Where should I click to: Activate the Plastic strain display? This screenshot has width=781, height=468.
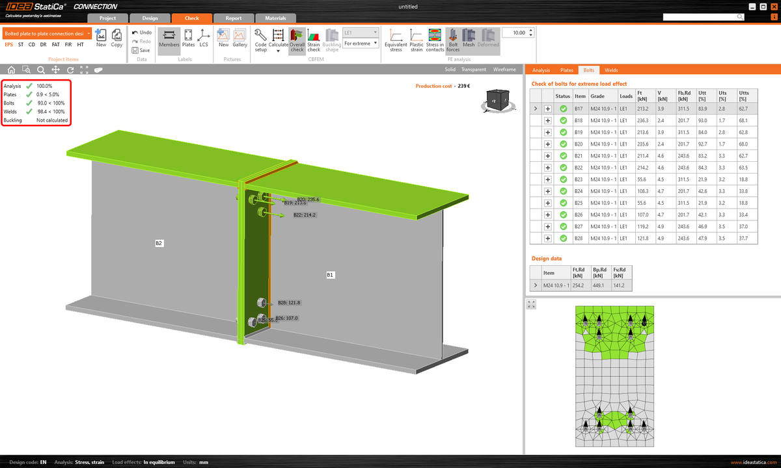[x=416, y=40]
